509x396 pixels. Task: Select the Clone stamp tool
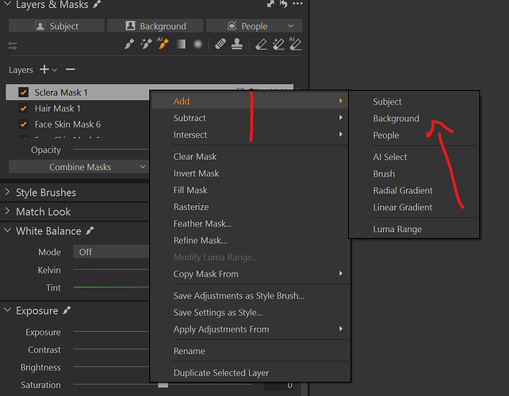click(237, 44)
